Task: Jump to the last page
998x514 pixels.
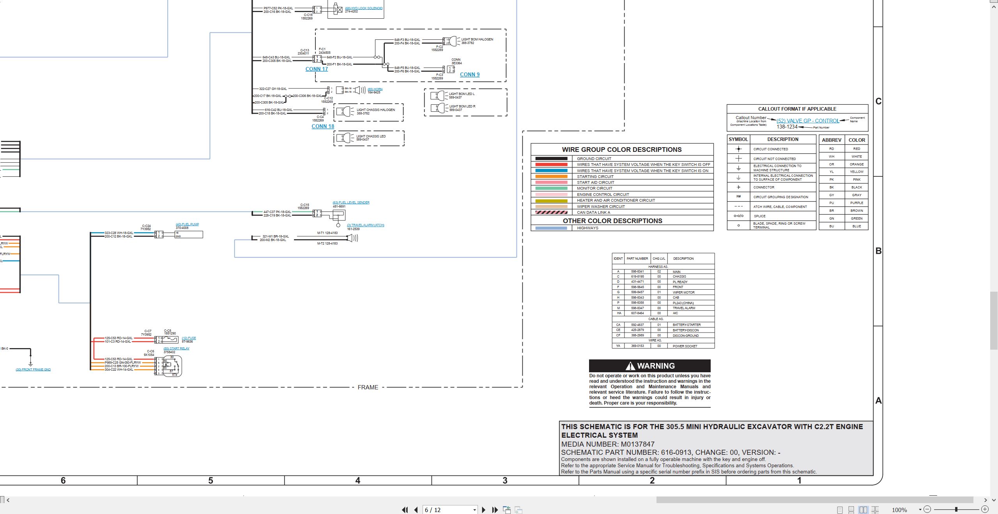Action: point(495,510)
